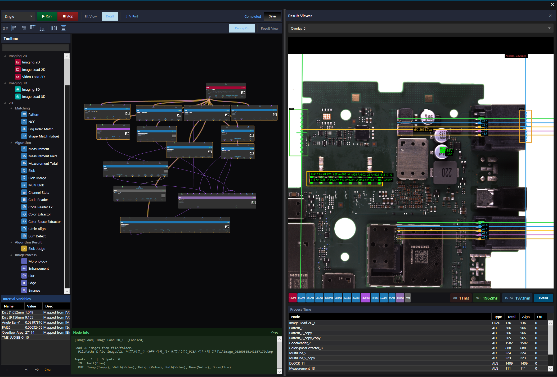This screenshot has height=377, width=557.
Task: Click the V-Port toolbar item
Action: tap(132, 16)
